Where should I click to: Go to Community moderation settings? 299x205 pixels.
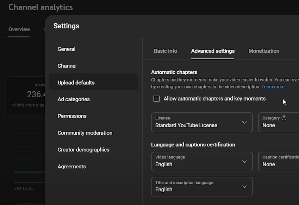(85, 133)
